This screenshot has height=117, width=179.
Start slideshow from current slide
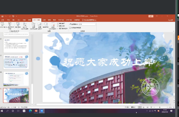[x=10, y=24]
